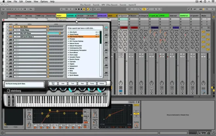Click the Time Machine icon in menu bar
Screen dimensions: 216x136
click(205, 2)
